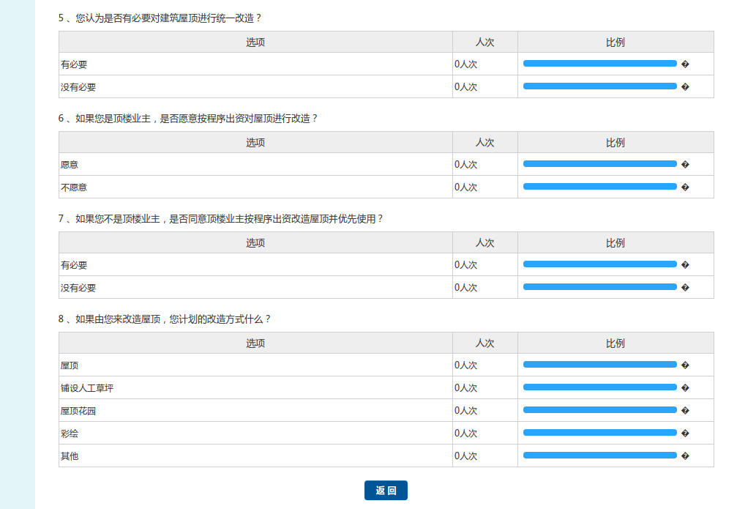Click question 6 title about 顶楼业主出资
The image size is (737, 509).
(188, 119)
